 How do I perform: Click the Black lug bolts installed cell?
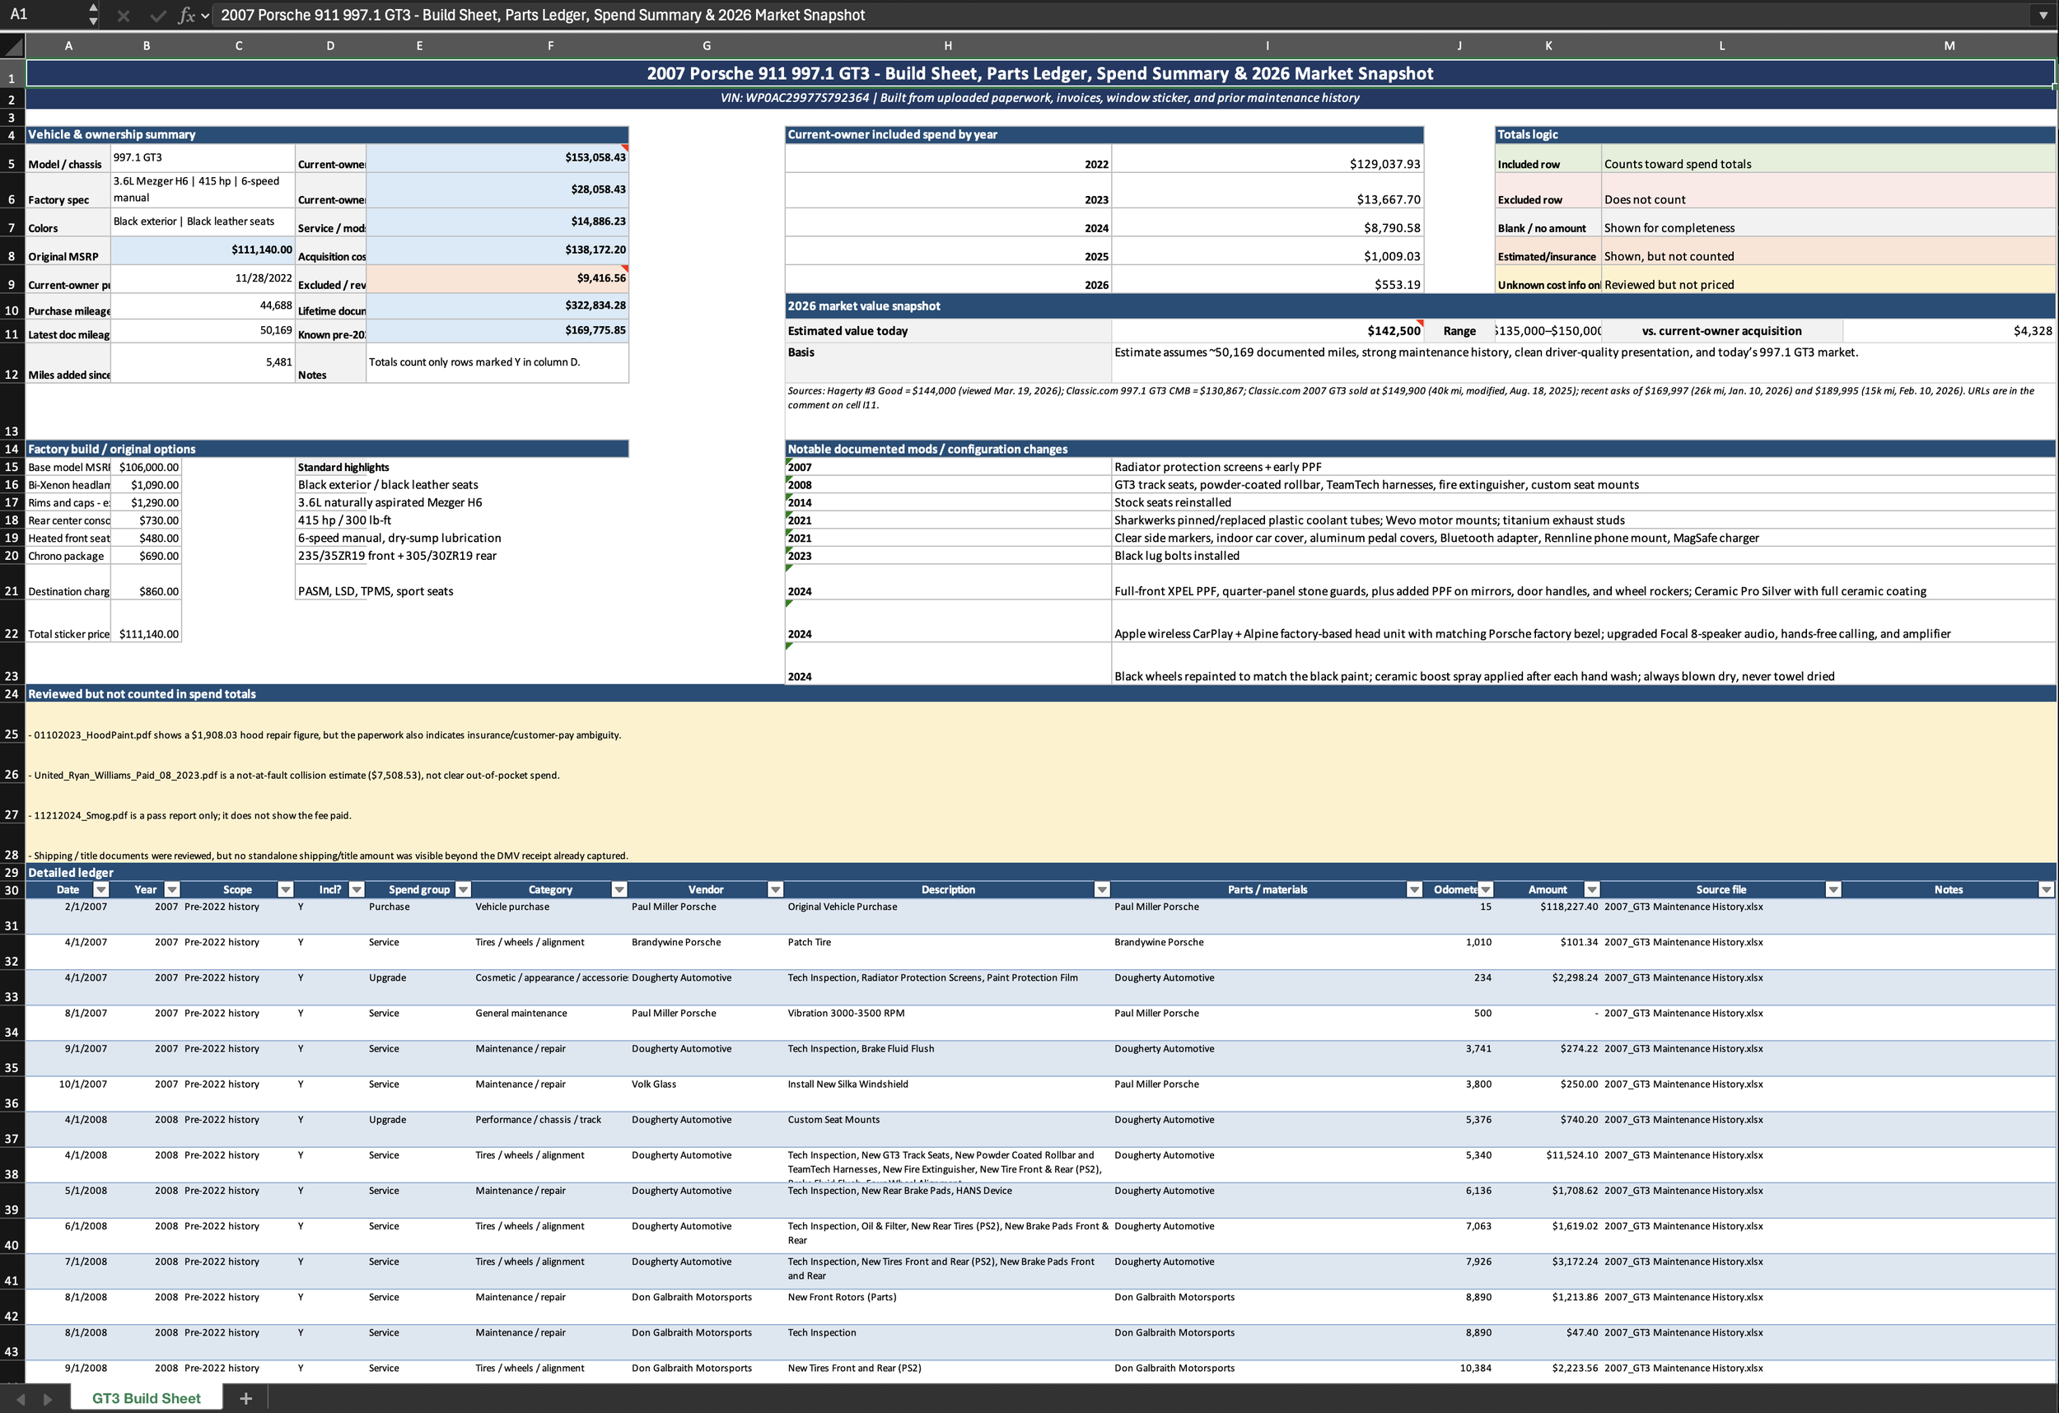click(1583, 556)
